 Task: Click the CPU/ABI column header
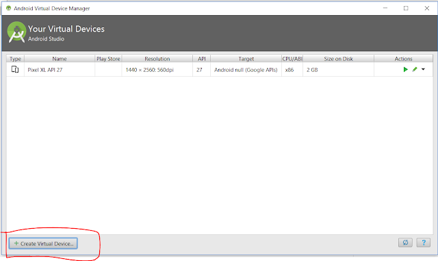tap(292, 59)
